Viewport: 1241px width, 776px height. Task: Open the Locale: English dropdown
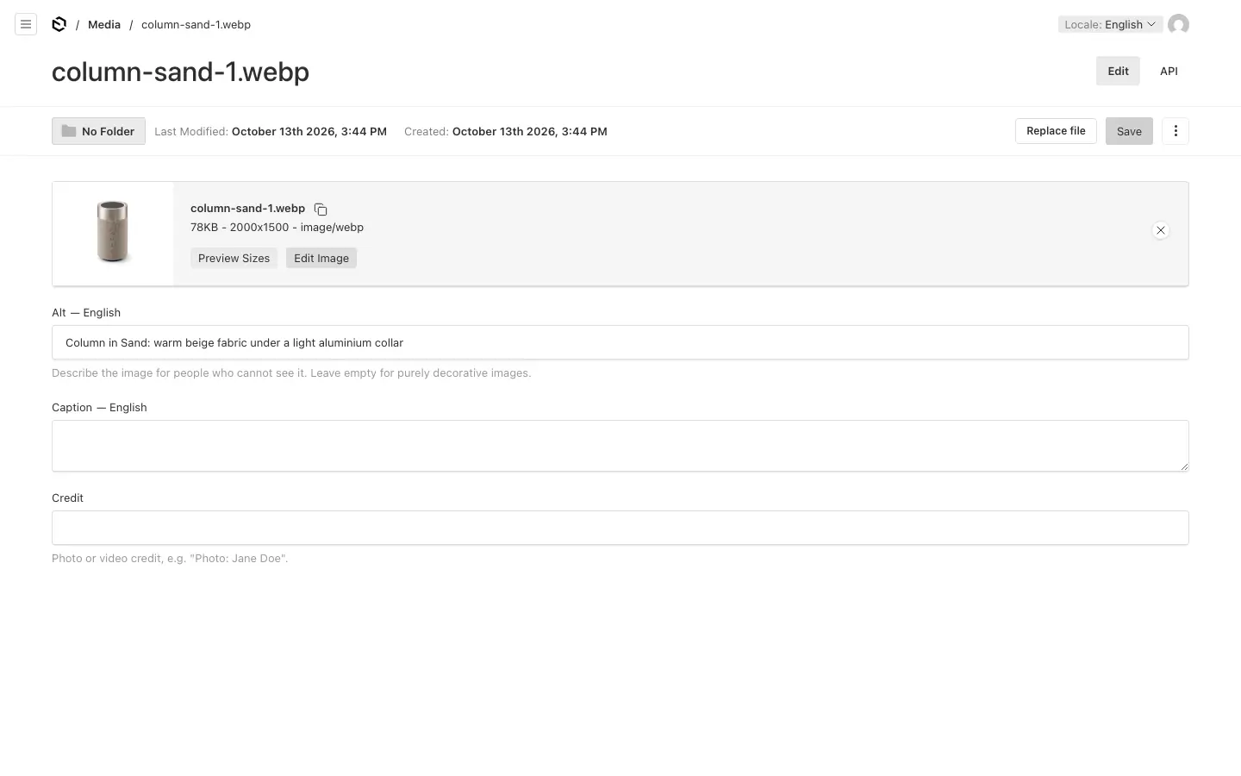(x=1110, y=24)
